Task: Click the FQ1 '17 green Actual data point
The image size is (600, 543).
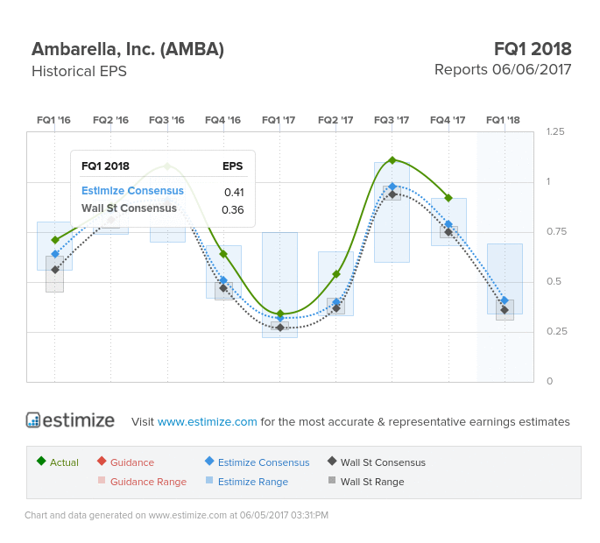Action: pyautogui.click(x=280, y=314)
